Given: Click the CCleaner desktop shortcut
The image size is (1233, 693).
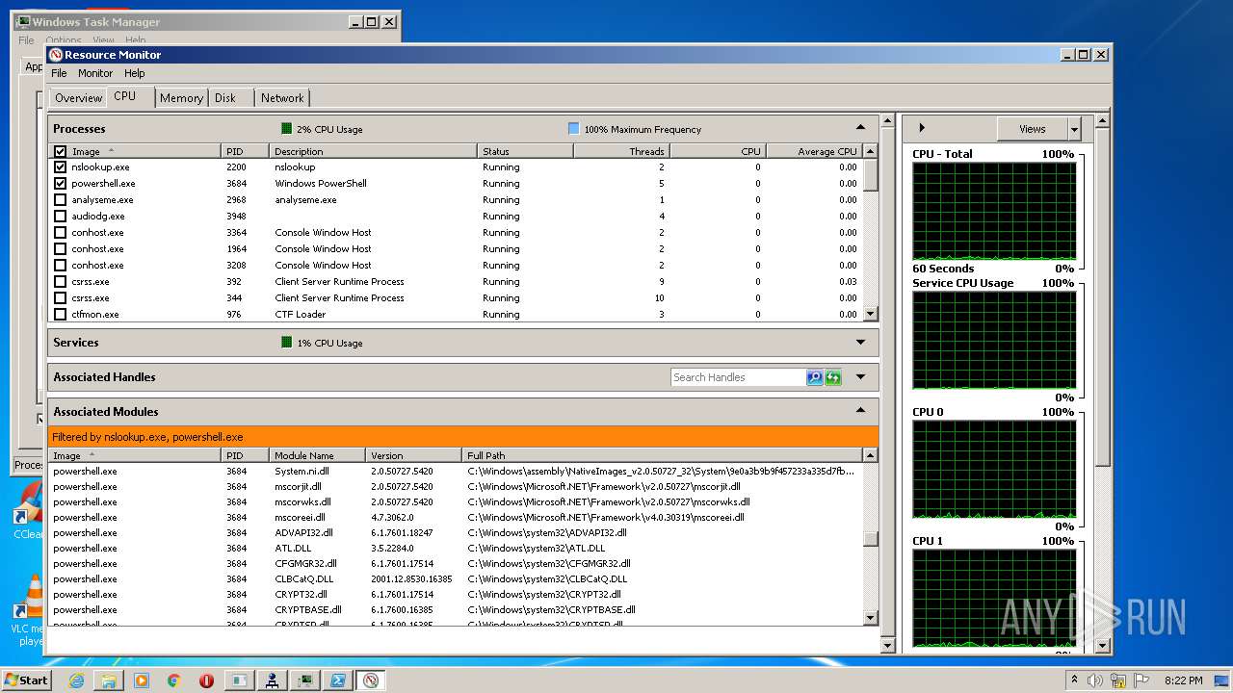Looking at the screenshot, I should coord(28,510).
